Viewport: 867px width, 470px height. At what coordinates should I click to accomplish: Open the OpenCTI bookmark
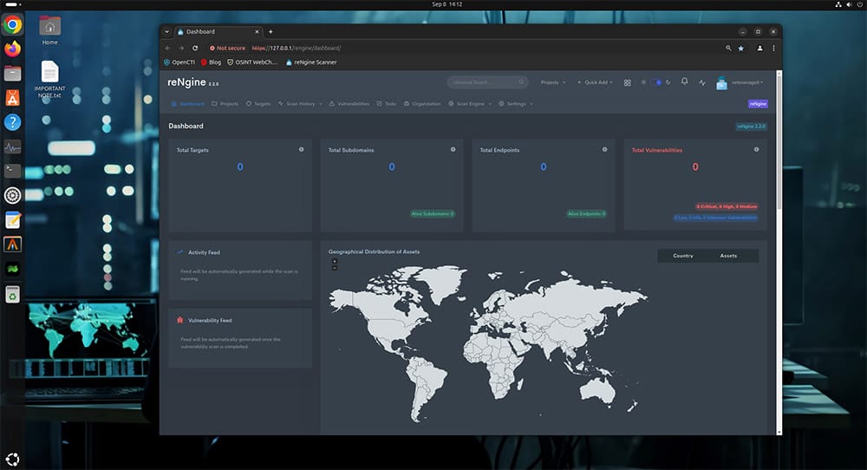point(179,62)
